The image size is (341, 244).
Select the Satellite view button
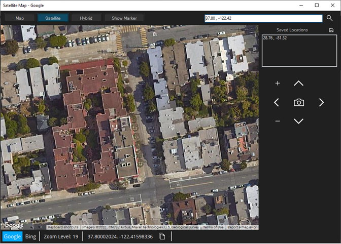pyautogui.click(x=53, y=18)
